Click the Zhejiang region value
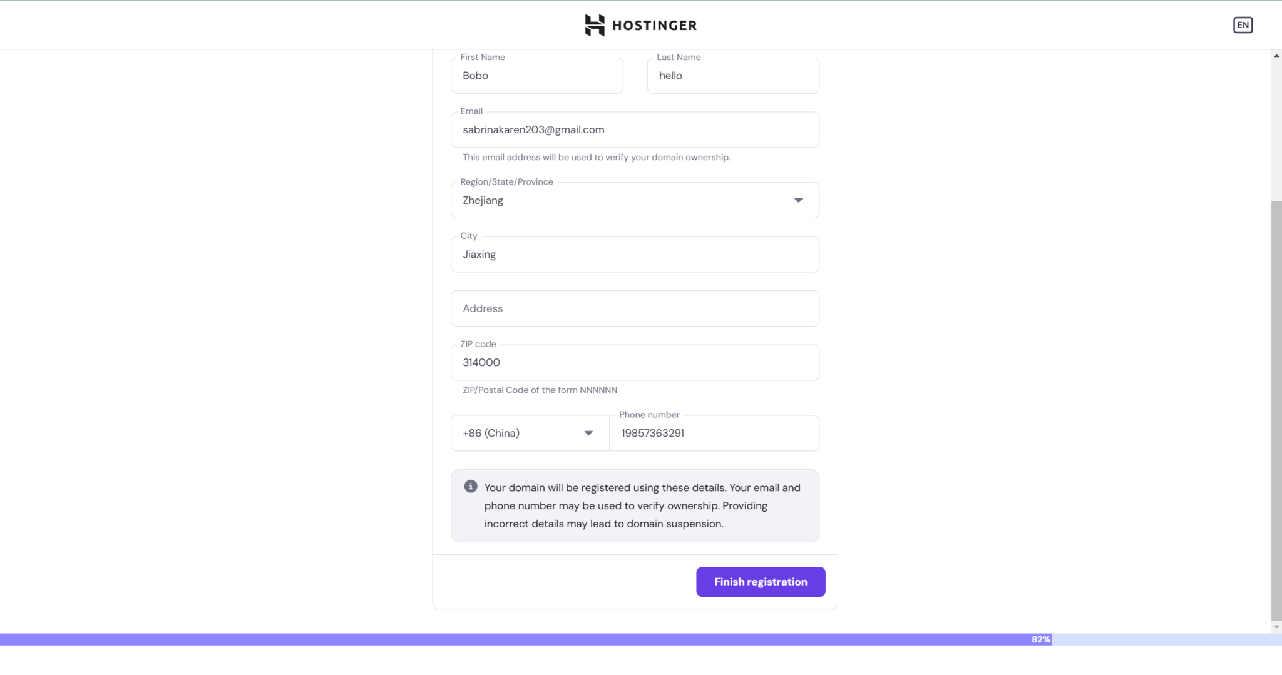1282x675 pixels. pyautogui.click(x=483, y=200)
